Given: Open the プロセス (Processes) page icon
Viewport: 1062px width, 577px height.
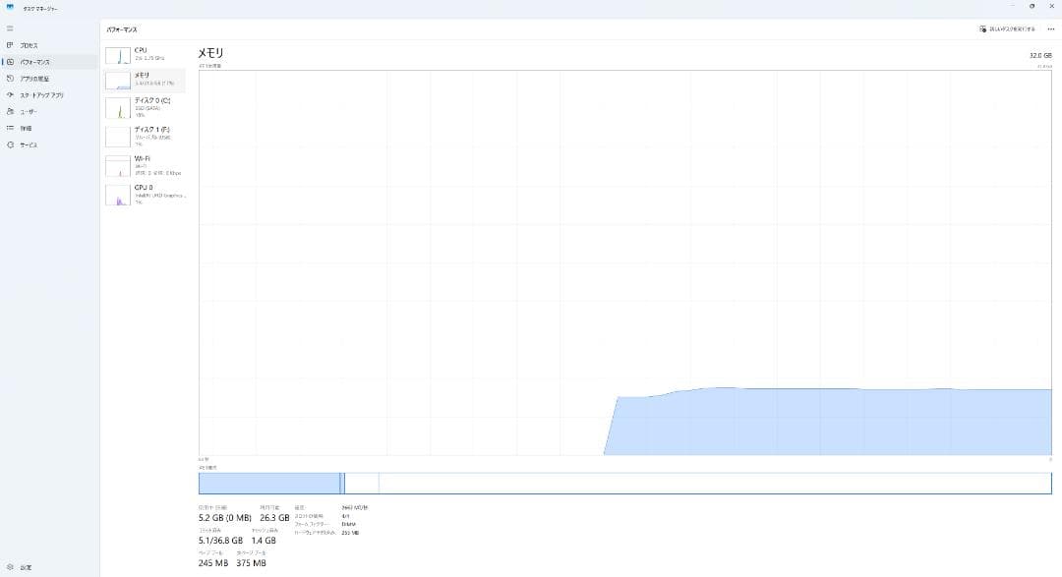Looking at the screenshot, I should (x=10, y=45).
